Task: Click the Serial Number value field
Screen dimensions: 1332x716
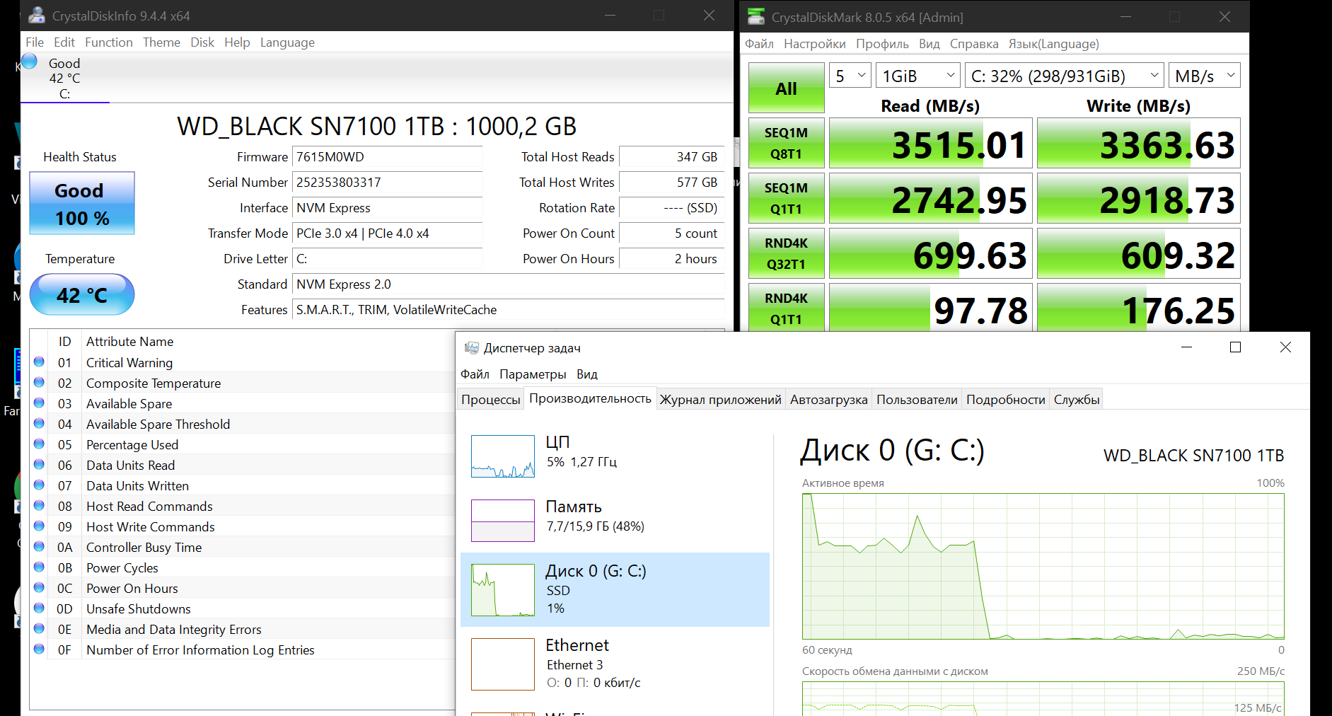Action: 387,183
